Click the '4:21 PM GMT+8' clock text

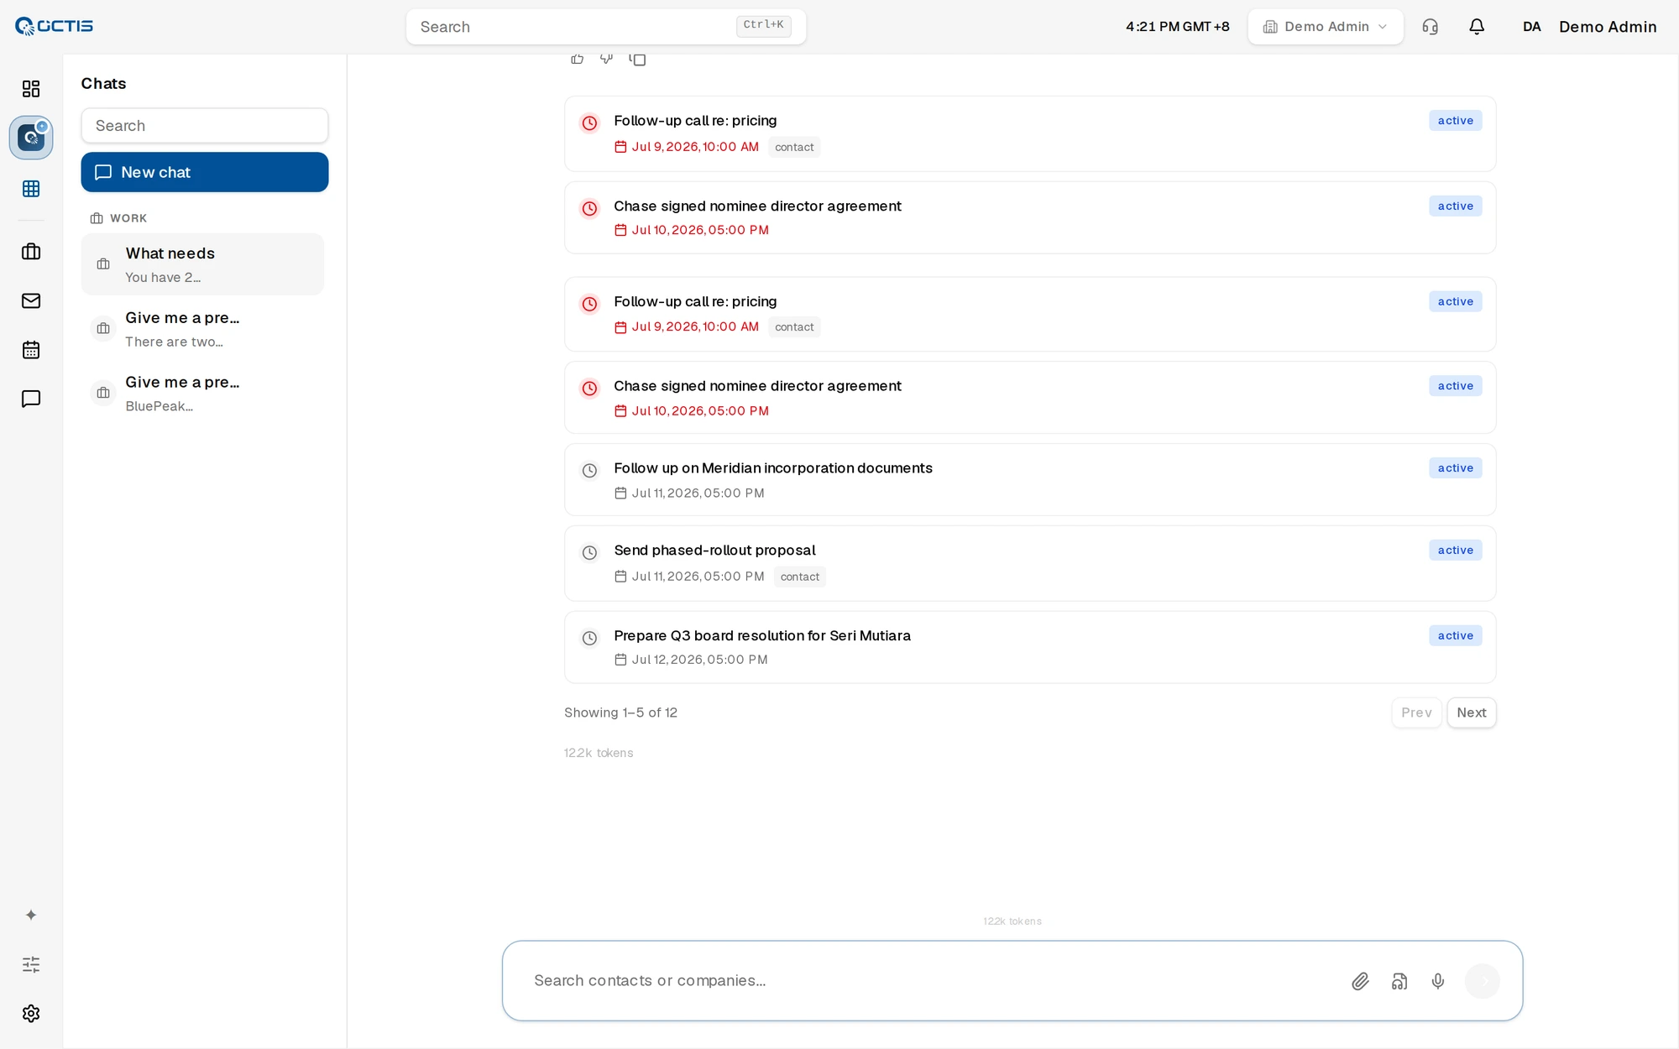[1178, 27]
